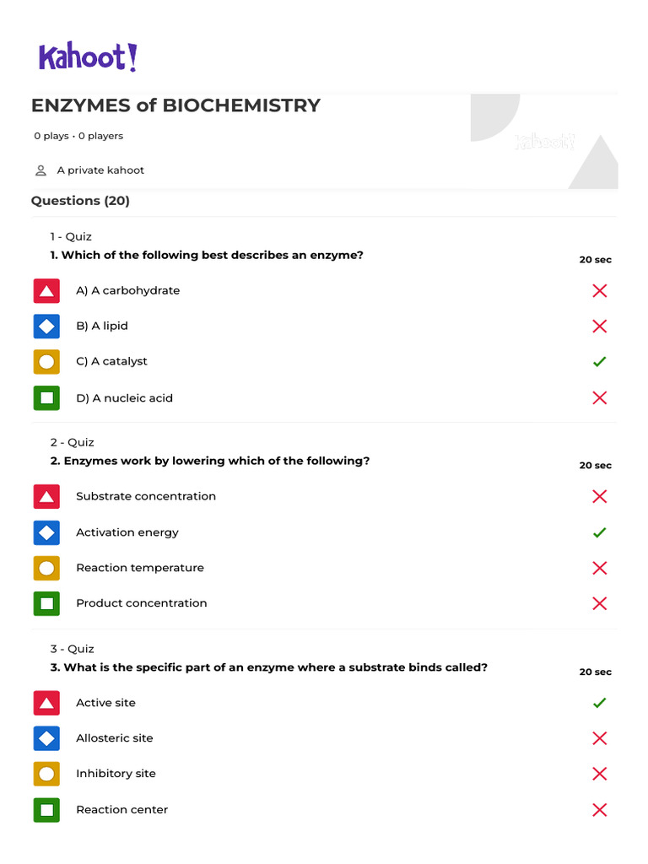
Task: Select the Reaction temperature answer text
Action: point(140,568)
